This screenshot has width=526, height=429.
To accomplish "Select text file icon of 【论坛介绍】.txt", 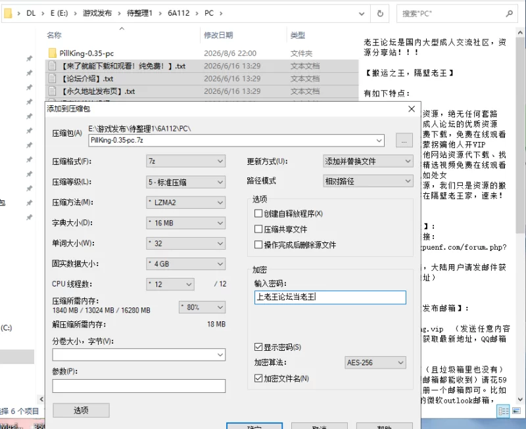I will [53, 79].
